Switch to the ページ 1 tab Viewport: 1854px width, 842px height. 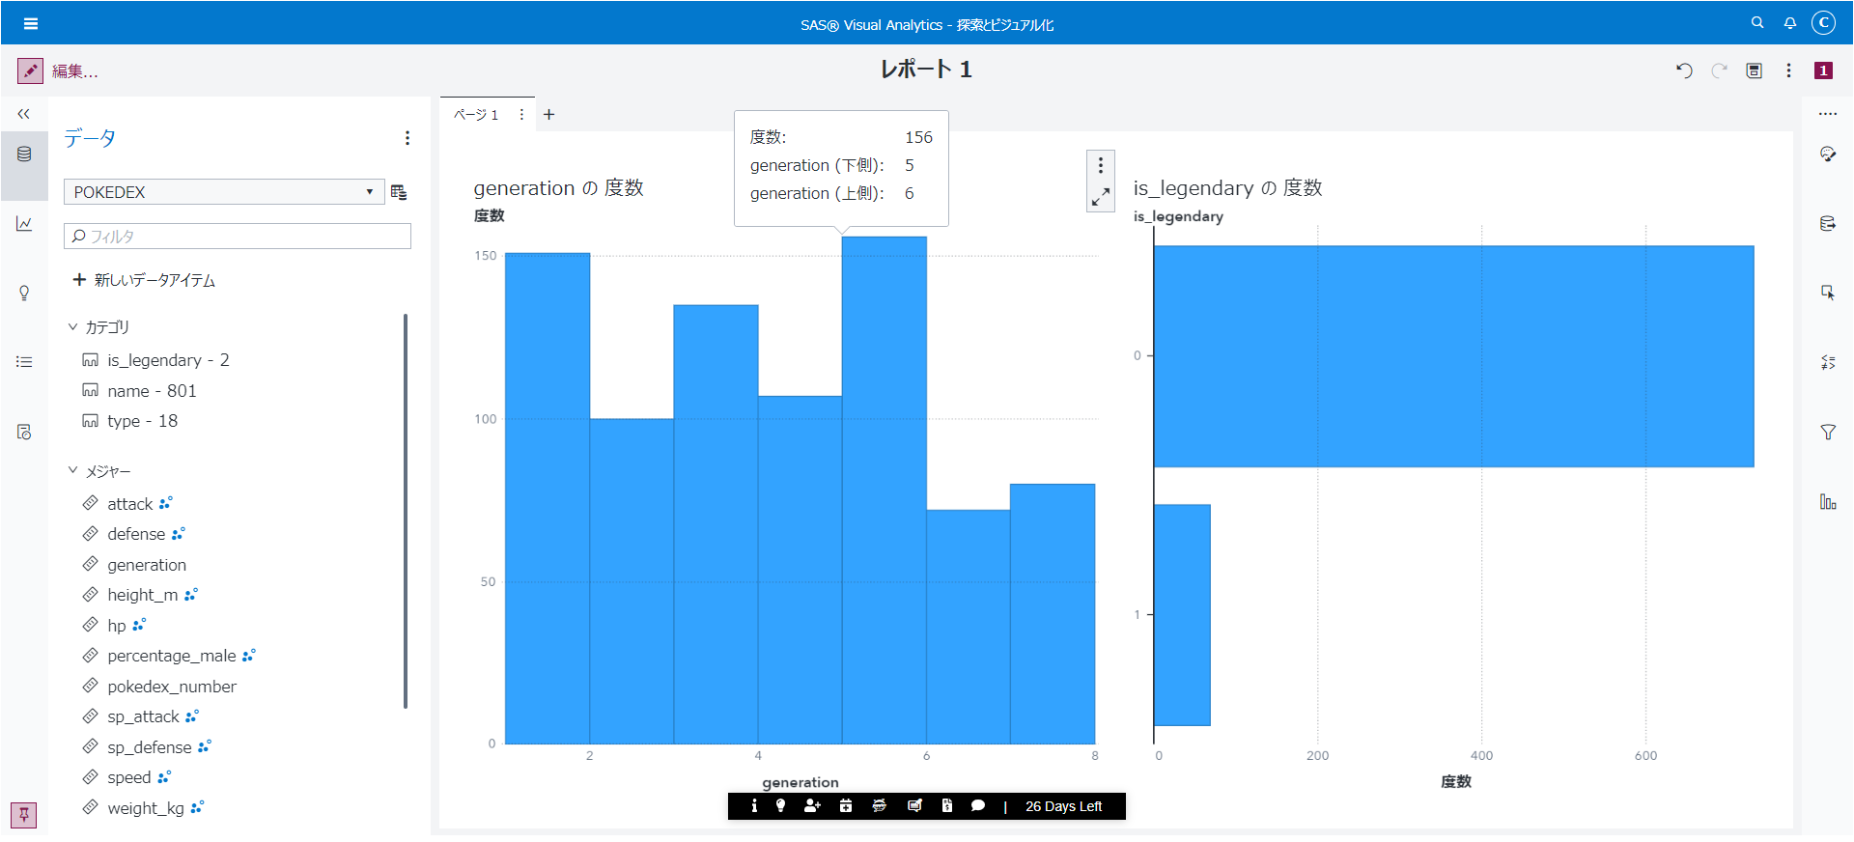[x=476, y=115]
